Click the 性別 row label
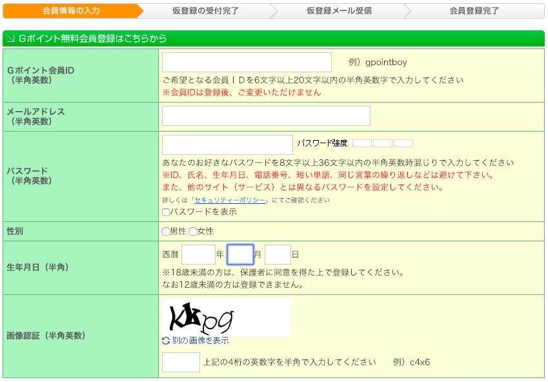Screen dimensions: 548x382 pyautogui.click(x=15, y=232)
